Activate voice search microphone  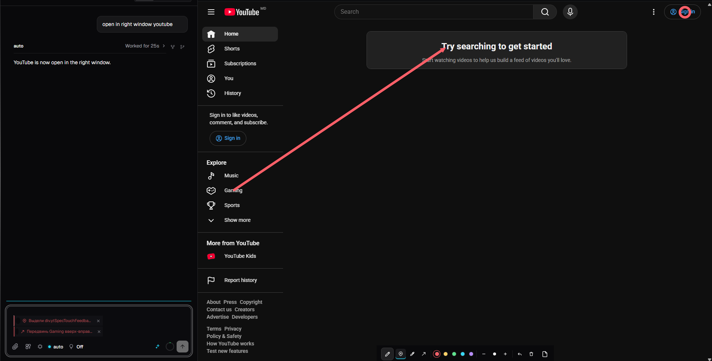(x=570, y=12)
